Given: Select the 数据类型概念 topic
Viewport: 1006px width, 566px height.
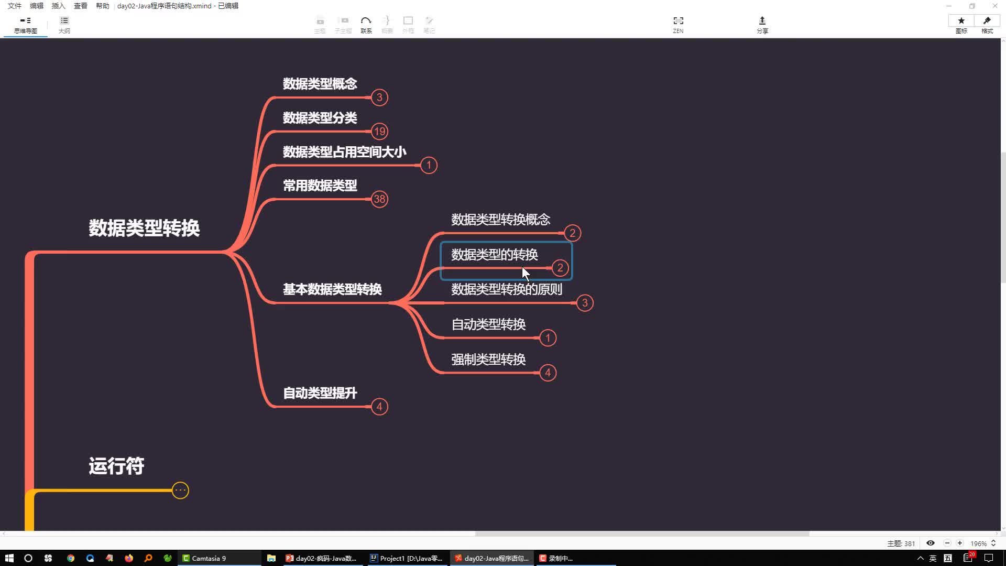Looking at the screenshot, I should click(320, 84).
